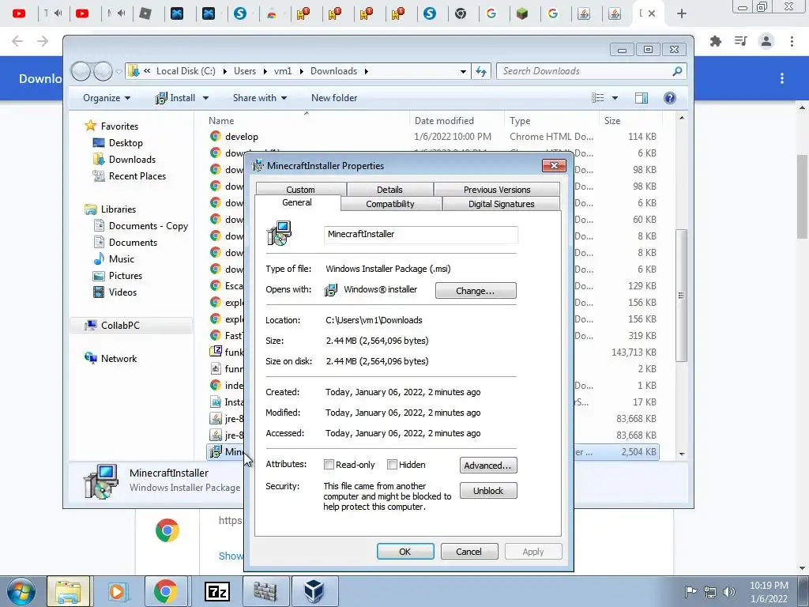
Task: Refresh the Downloads folder address bar
Action: [481, 71]
